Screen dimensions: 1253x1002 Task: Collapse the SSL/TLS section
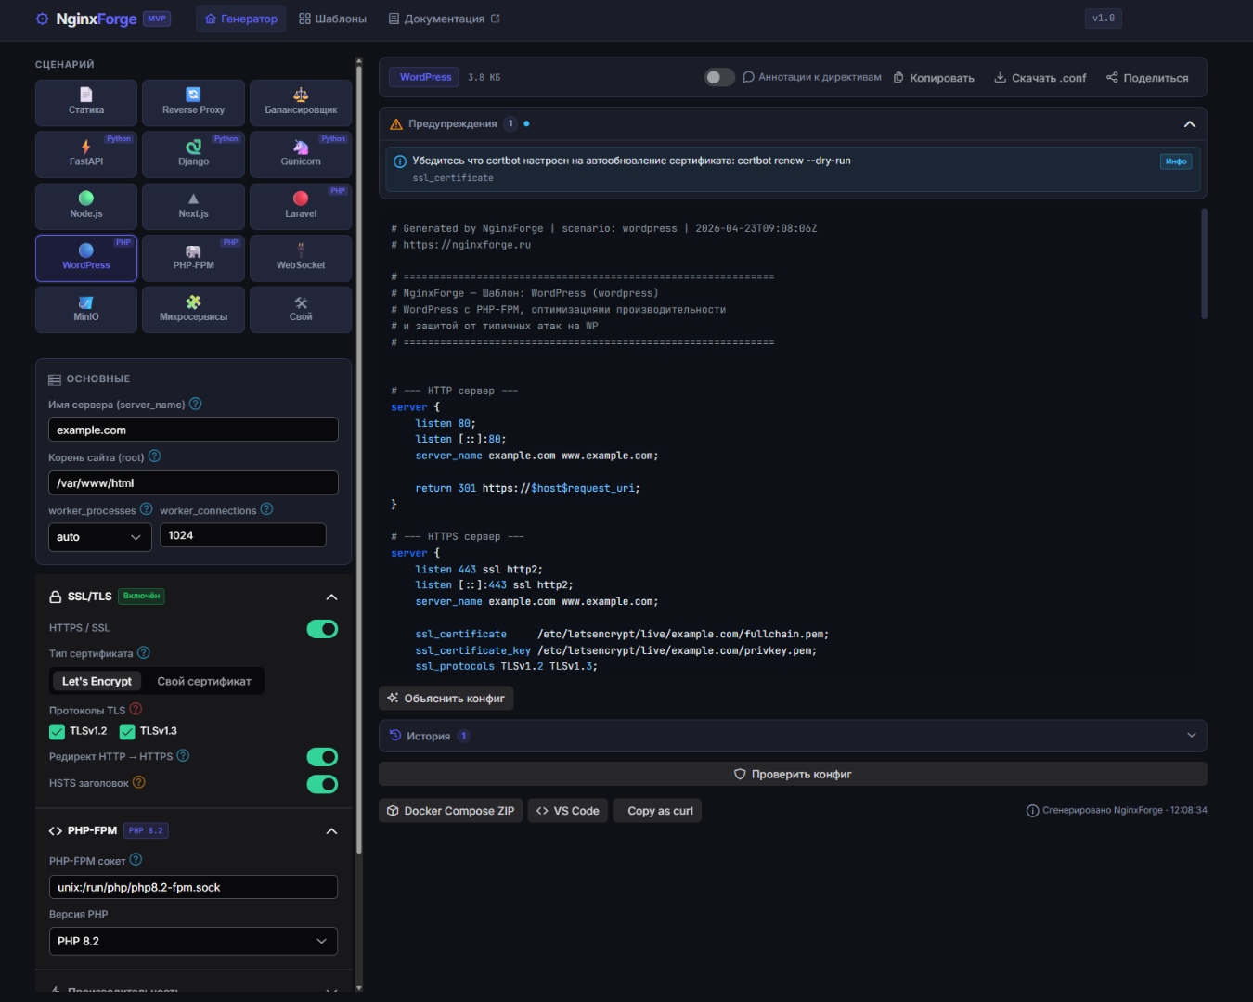[x=331, y=597]
